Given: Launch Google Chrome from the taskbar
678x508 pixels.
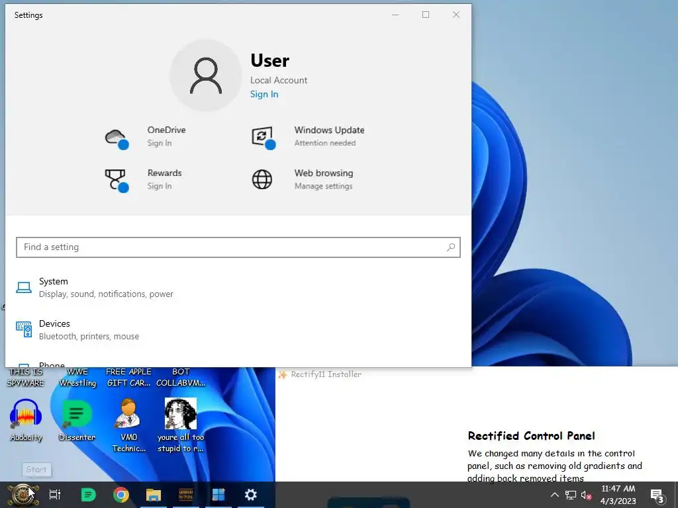Looking at the screenshot, I should tap(121, 495).
